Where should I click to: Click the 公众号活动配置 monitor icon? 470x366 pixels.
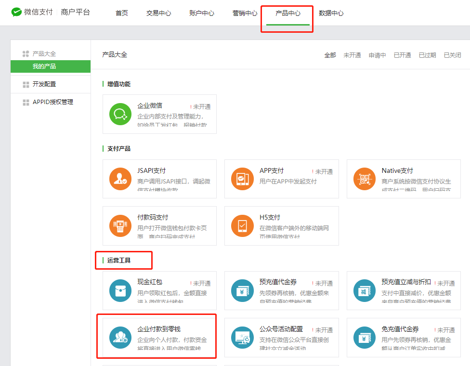[x=242, y=338]
